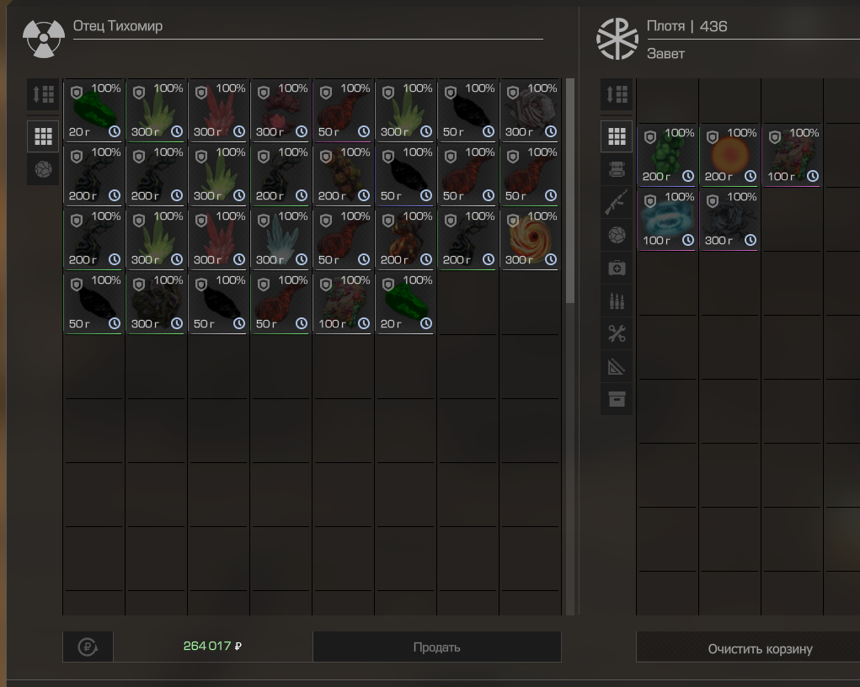Select the white rose 300 г artifact
860x687 pixels.
coord(531,110)
